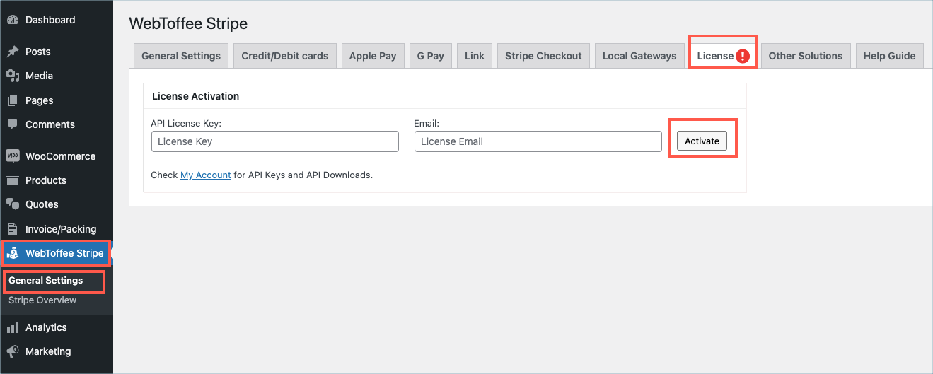The width and height of the screenshot is (933, 374).
Task: Switch to Other Solutions tab
Action: click(x=806, y=56)
